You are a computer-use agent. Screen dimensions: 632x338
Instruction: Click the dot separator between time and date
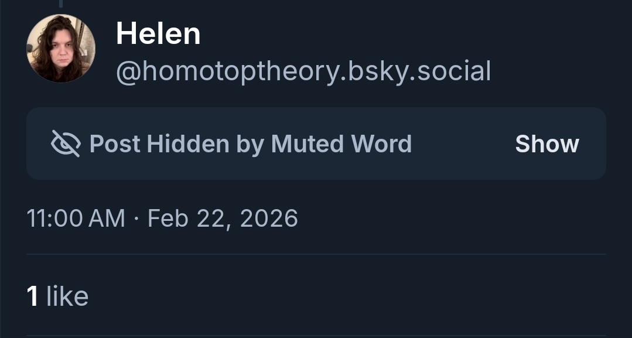[x=136, y=219]
